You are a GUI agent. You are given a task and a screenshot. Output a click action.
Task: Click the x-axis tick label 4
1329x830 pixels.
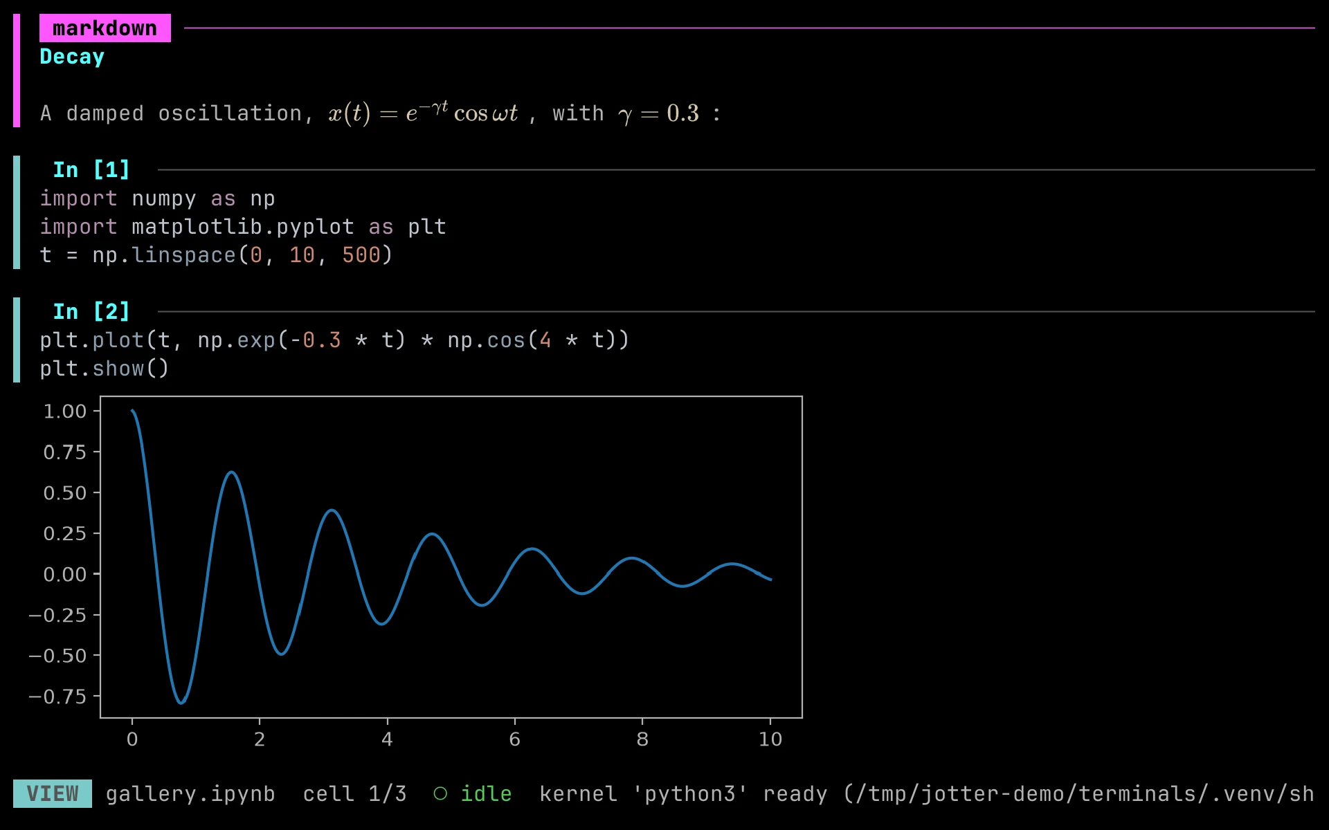[387, 739]
